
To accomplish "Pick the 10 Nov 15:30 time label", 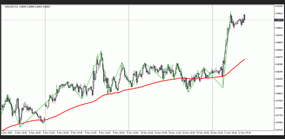I will pyautogui.click(x=188, y=133).
